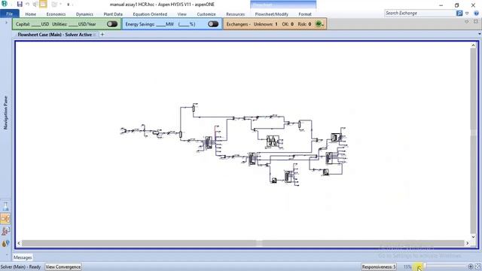
Task: Open the View ribbon tab
Action: coord(182,14)
